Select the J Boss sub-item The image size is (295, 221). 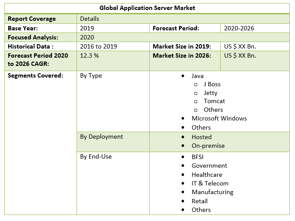(x=212, y=84)
